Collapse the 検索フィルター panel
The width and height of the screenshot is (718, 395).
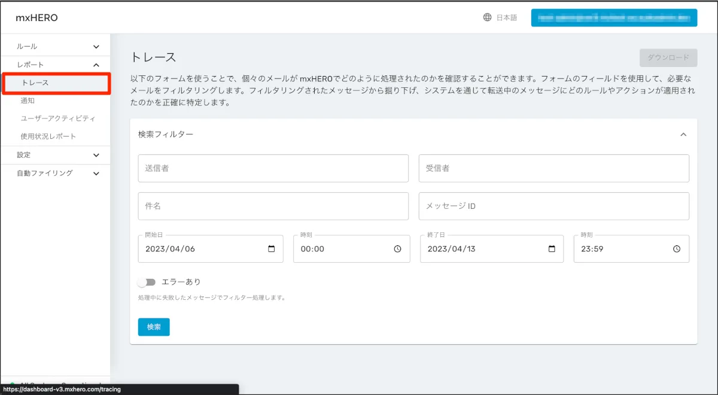pyautogui.click(x=683, y=135)
